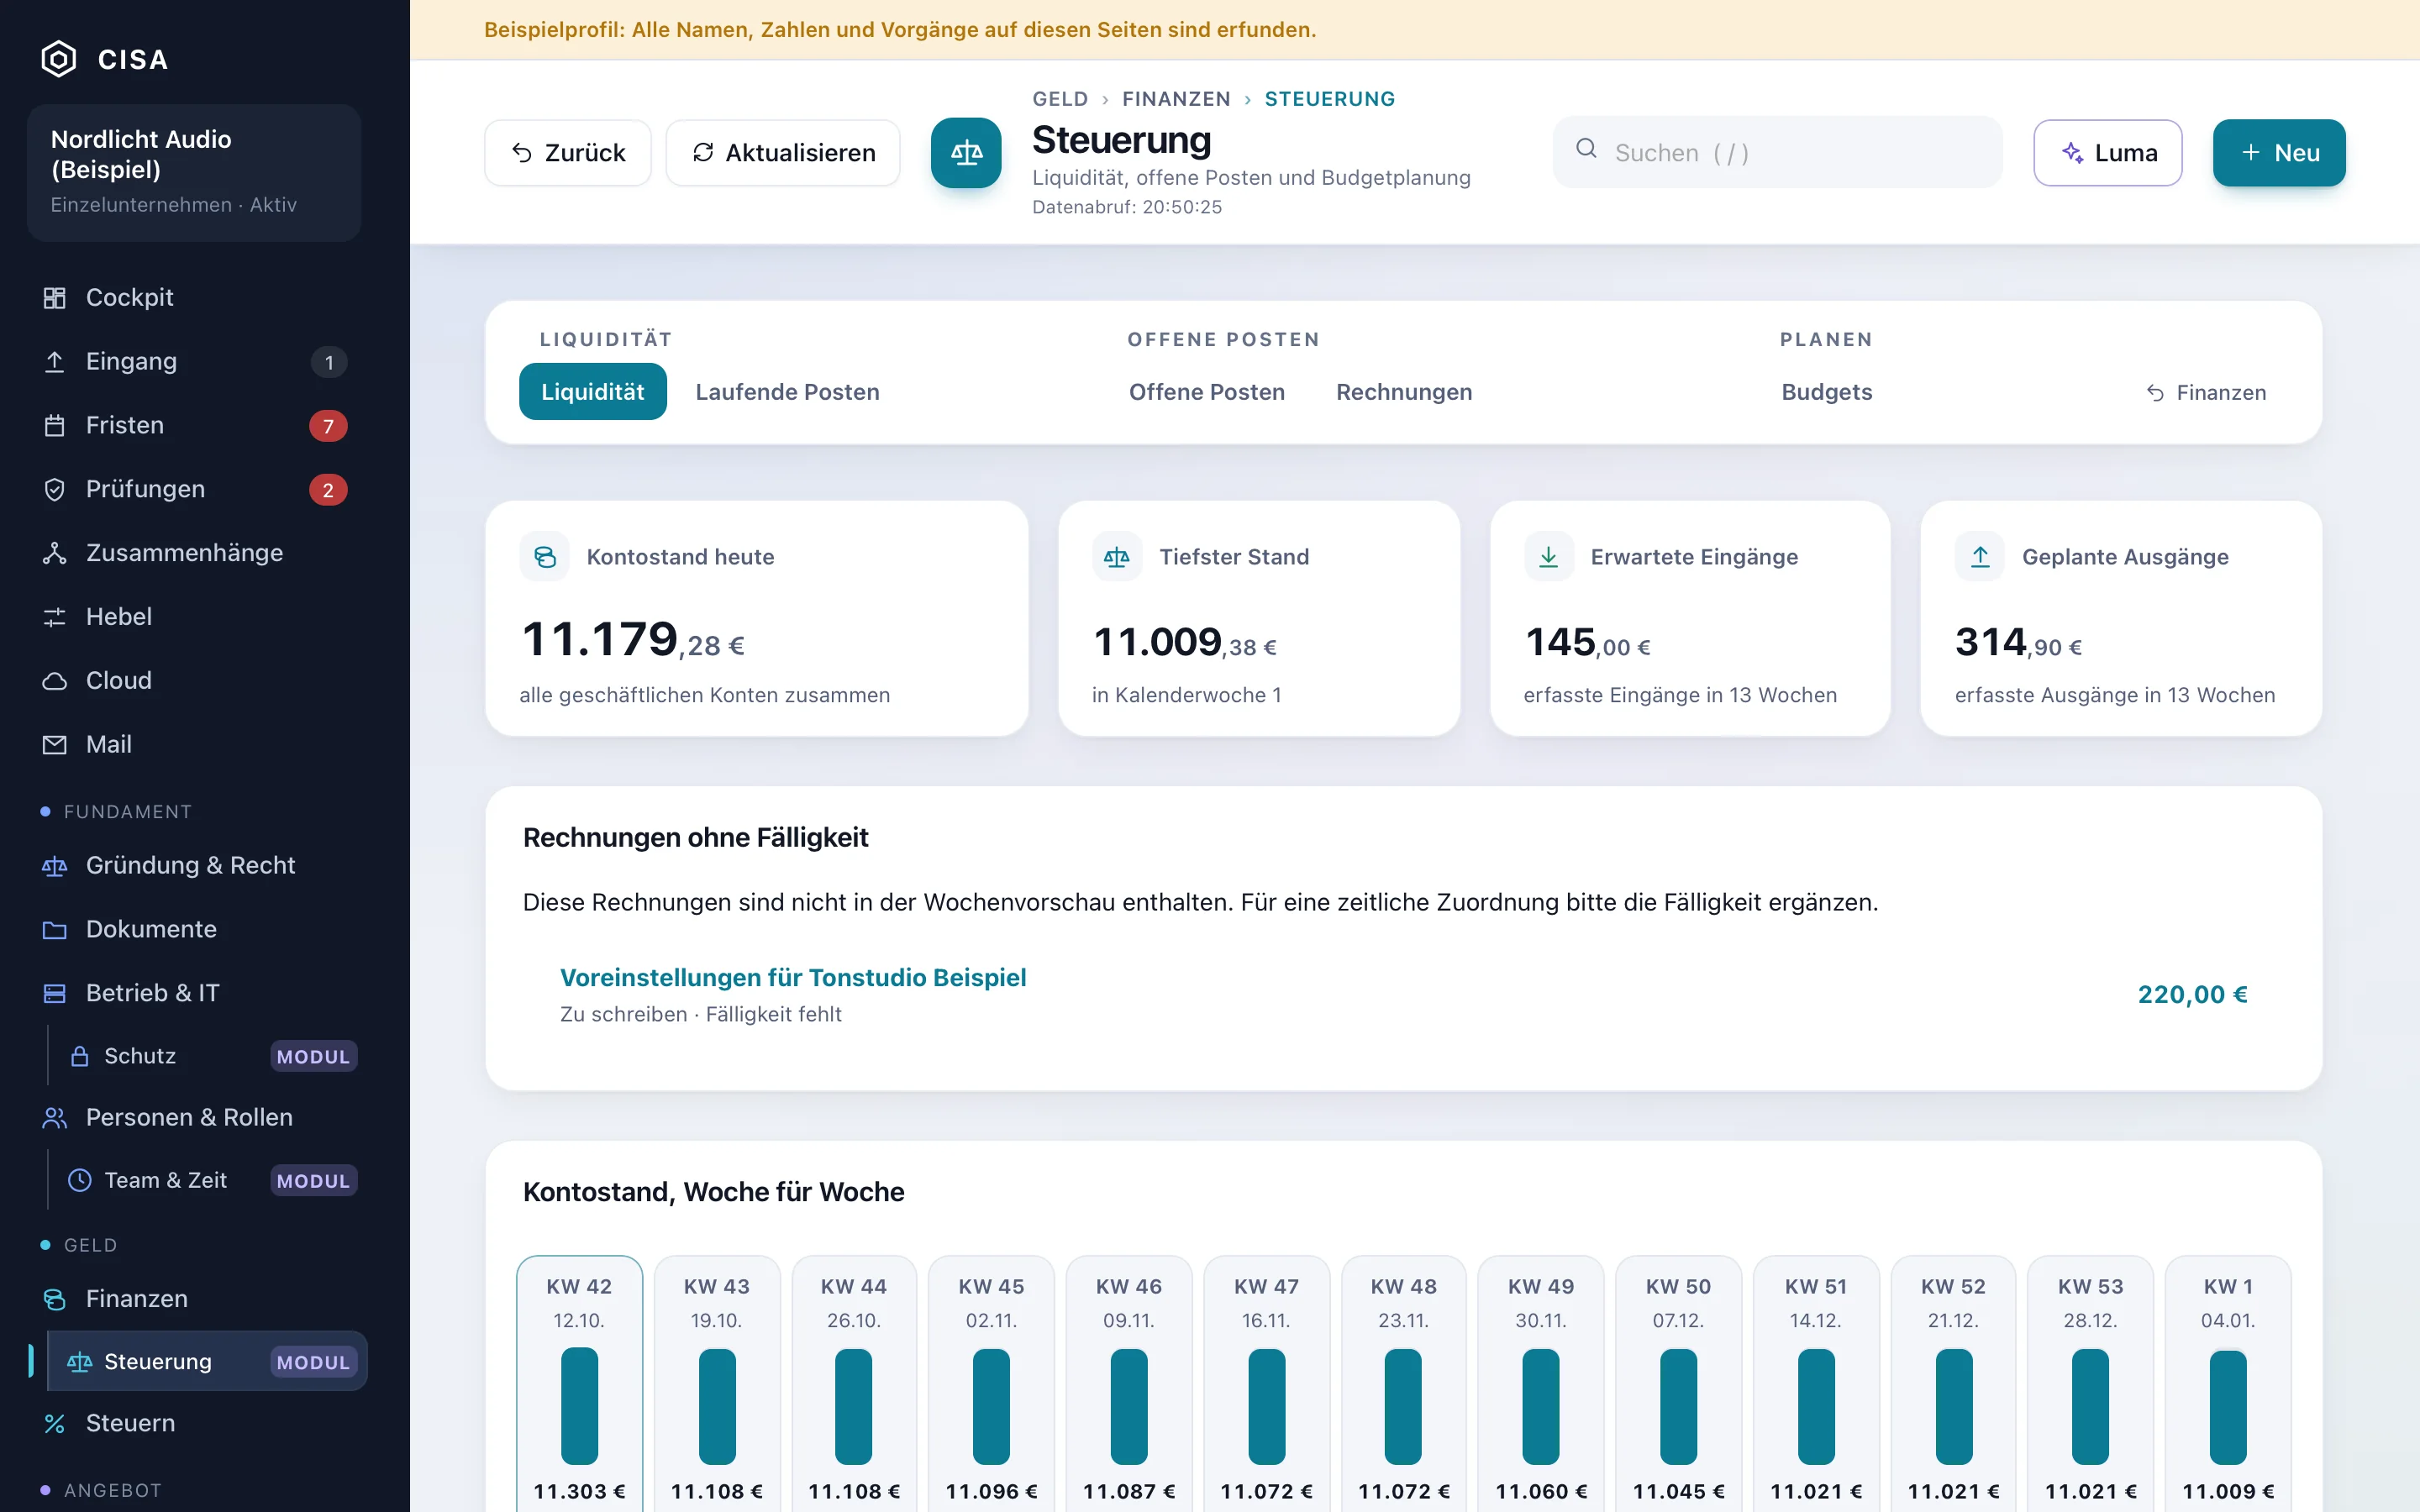The width and height of the screenshot is (2420, 1512).
Task: Open Mail in the sidebar
Action: (197, 744)
